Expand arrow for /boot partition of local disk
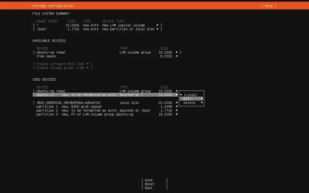 [158, 29]
